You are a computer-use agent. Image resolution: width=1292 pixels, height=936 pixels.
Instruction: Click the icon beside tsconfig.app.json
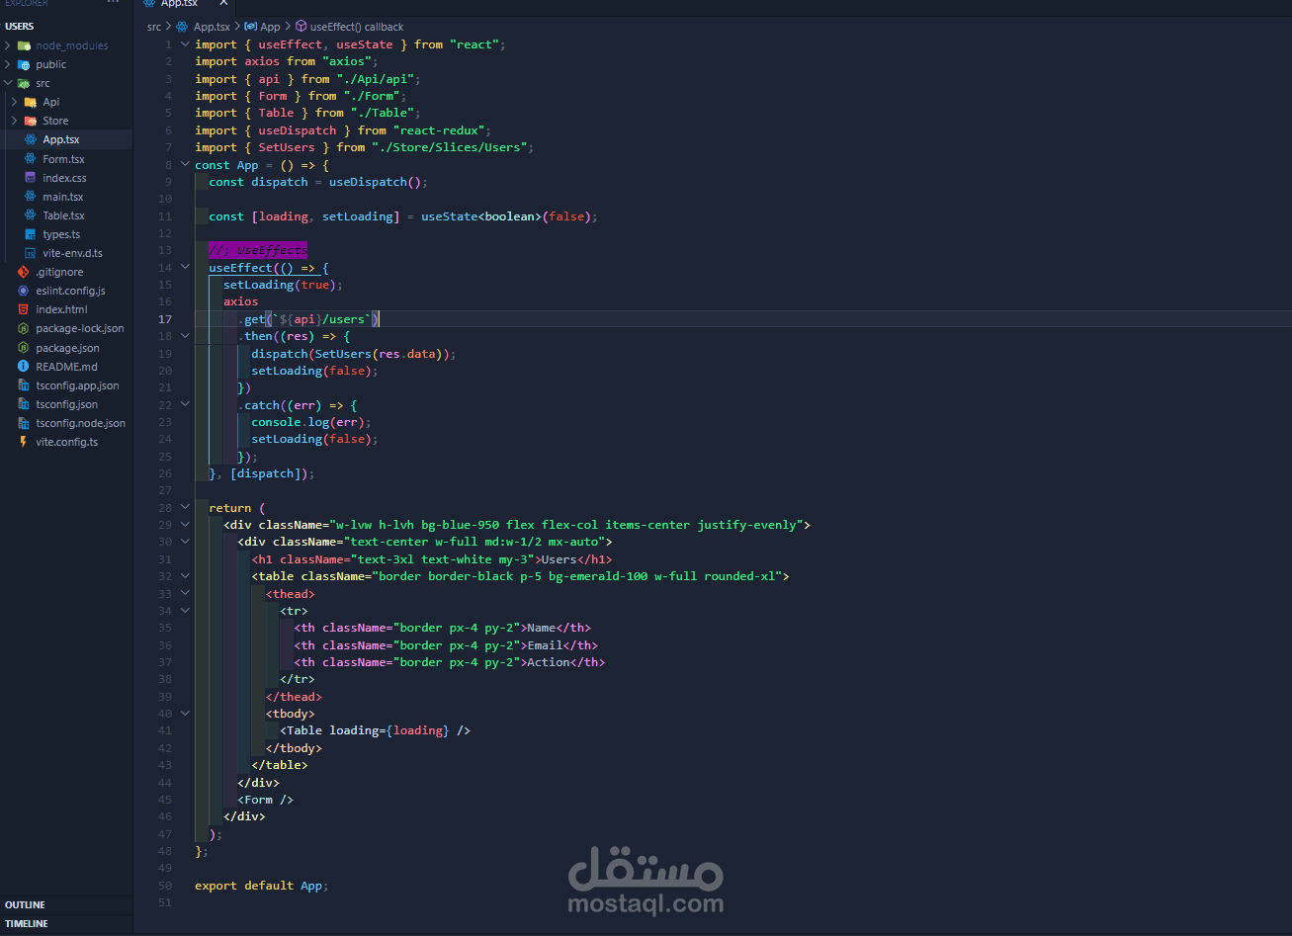[x=24, y=385]
